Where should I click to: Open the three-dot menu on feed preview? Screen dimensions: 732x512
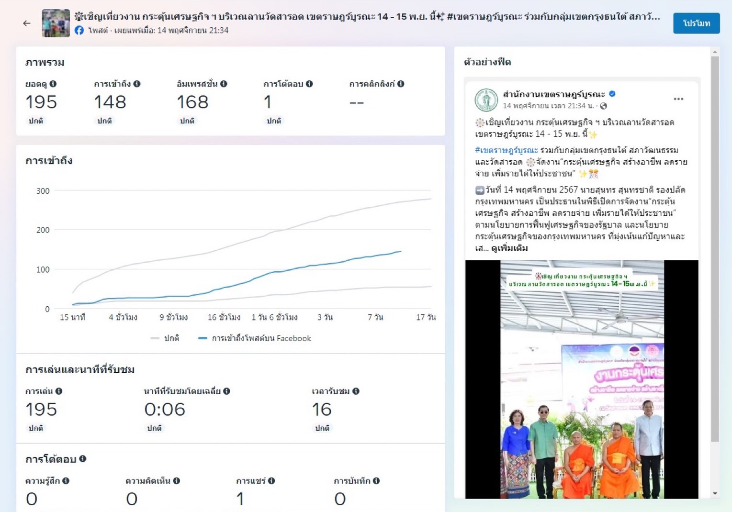(678, 99)
